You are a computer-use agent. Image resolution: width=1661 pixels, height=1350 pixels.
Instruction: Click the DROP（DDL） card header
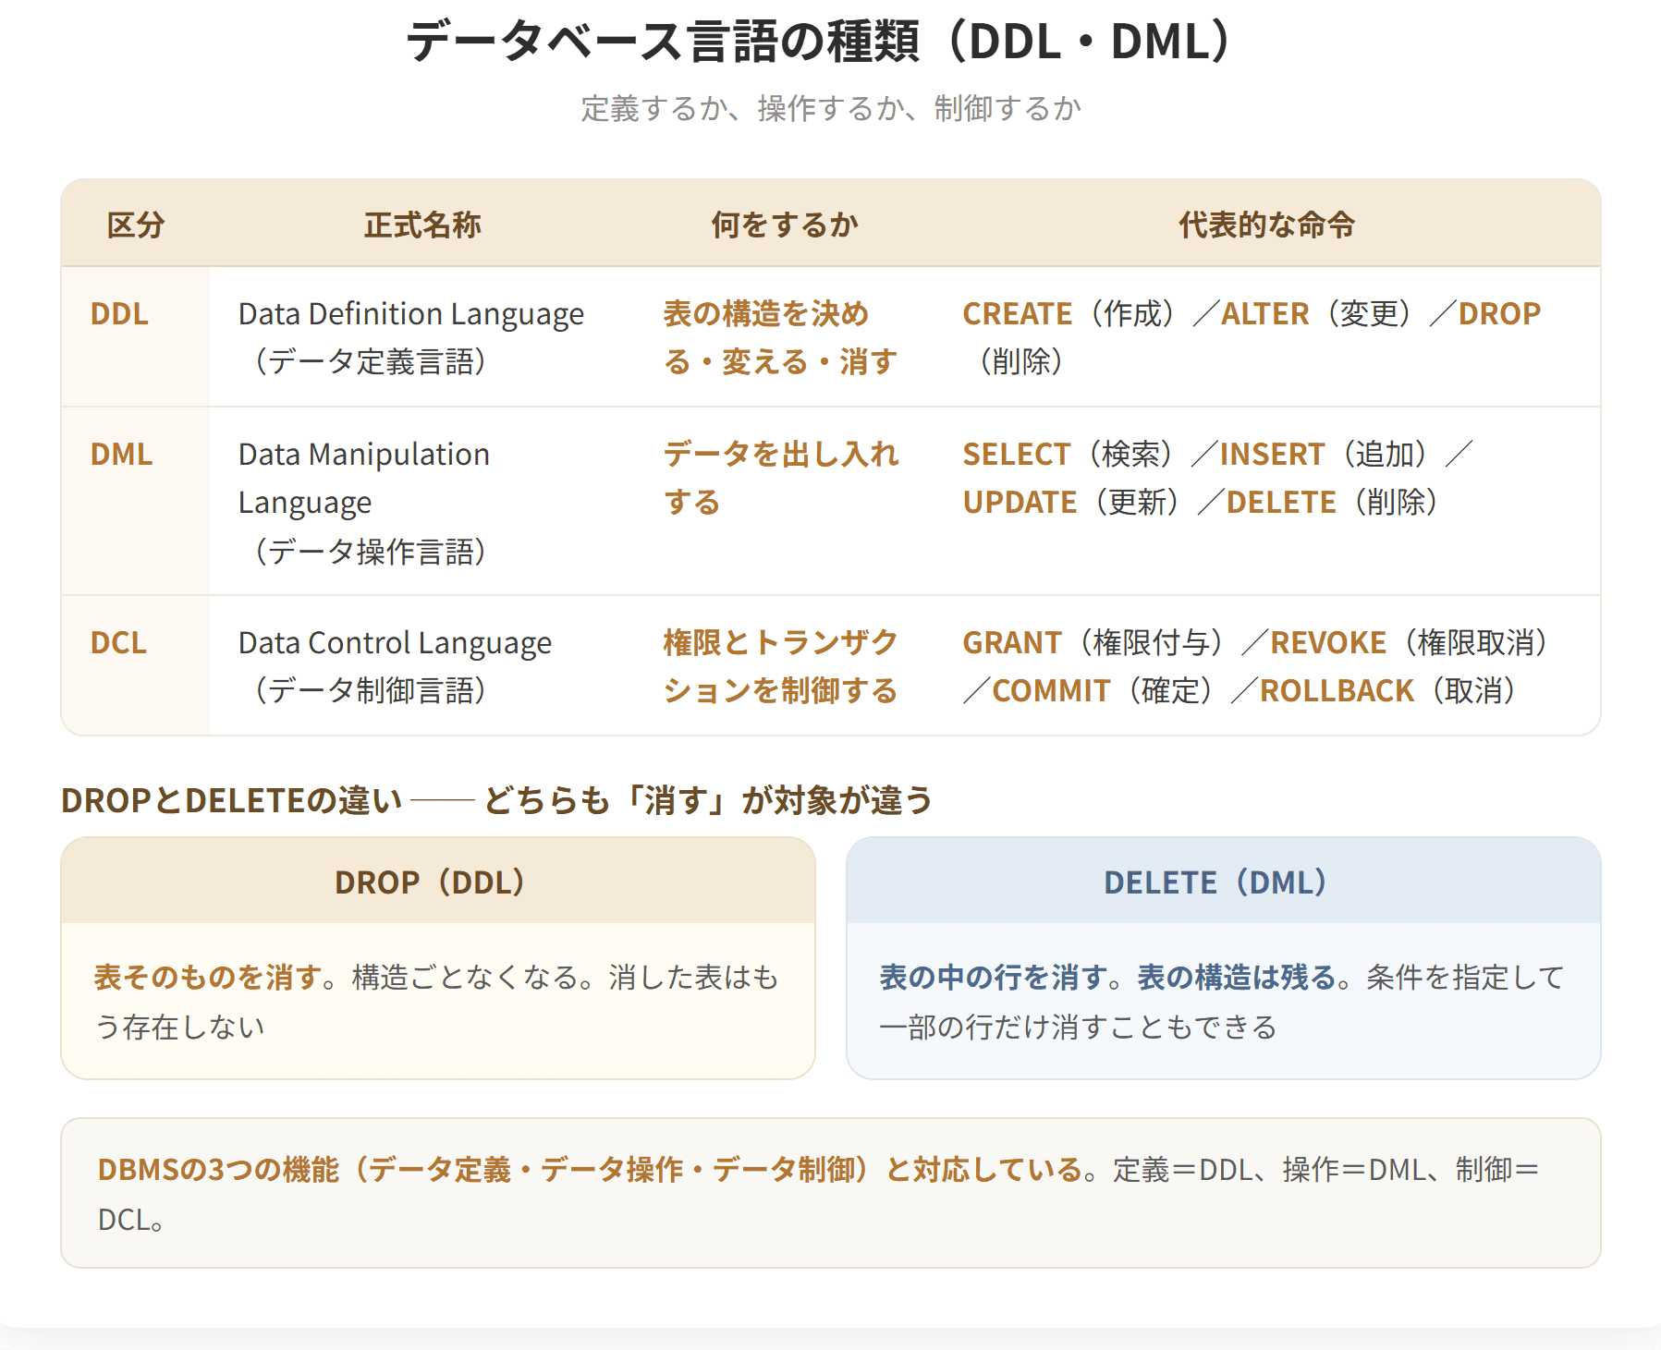tap(438, 882)
